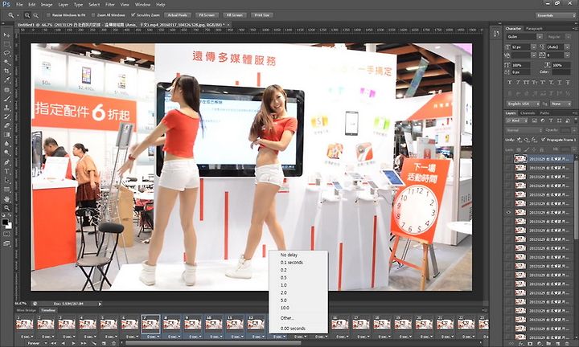Click the Zoom Out icon in options bar
The image size is (579, 347).
(x=36, y=15)
